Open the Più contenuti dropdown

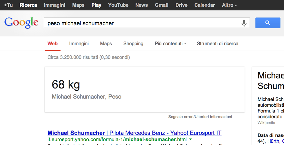click(171, 43)
